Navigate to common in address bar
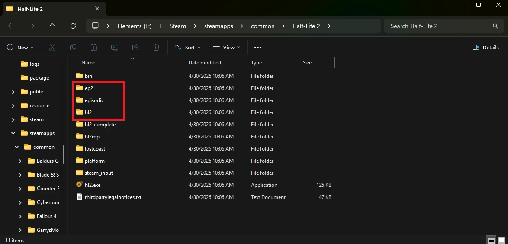 pos(263,26)
